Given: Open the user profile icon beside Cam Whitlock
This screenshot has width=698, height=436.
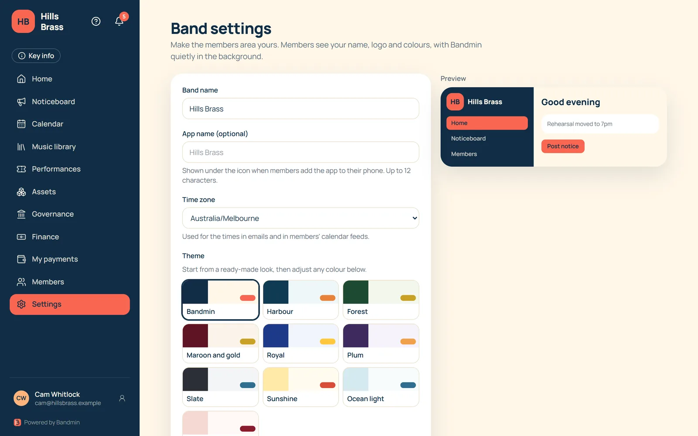Looking at the screenshot, I should pyautogui.click(x=122, y=398).
